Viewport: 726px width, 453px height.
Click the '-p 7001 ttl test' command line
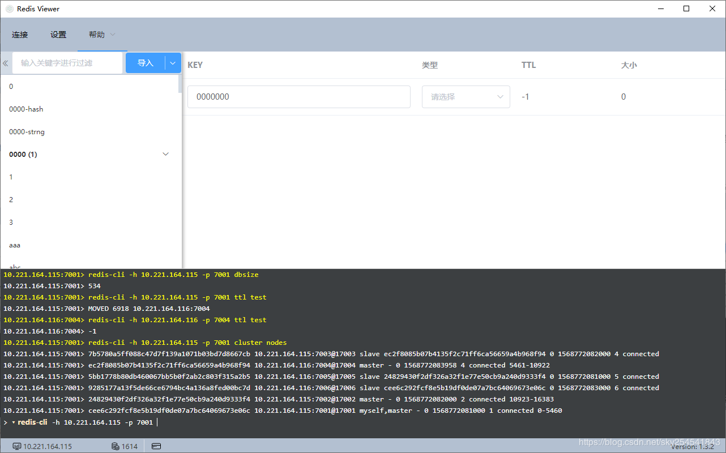(135, 297)
